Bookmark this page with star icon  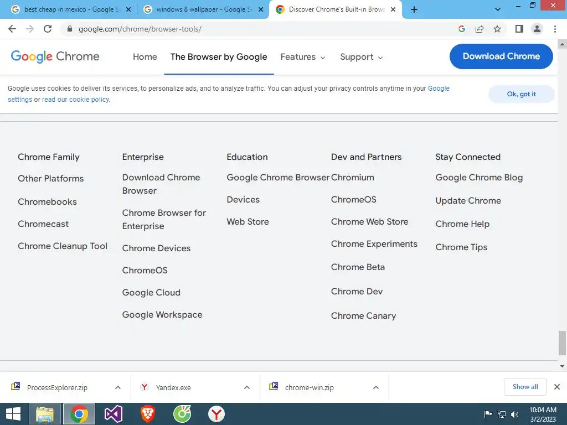(x=497, y=29)
